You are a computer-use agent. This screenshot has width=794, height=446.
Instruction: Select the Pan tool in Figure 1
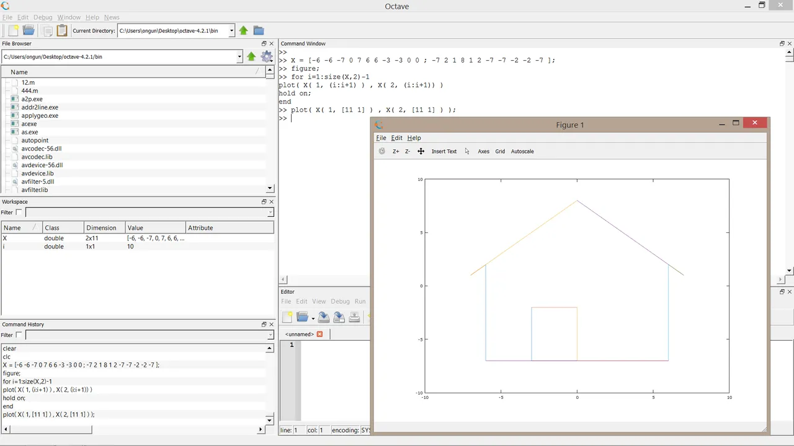tap(421, 151)
